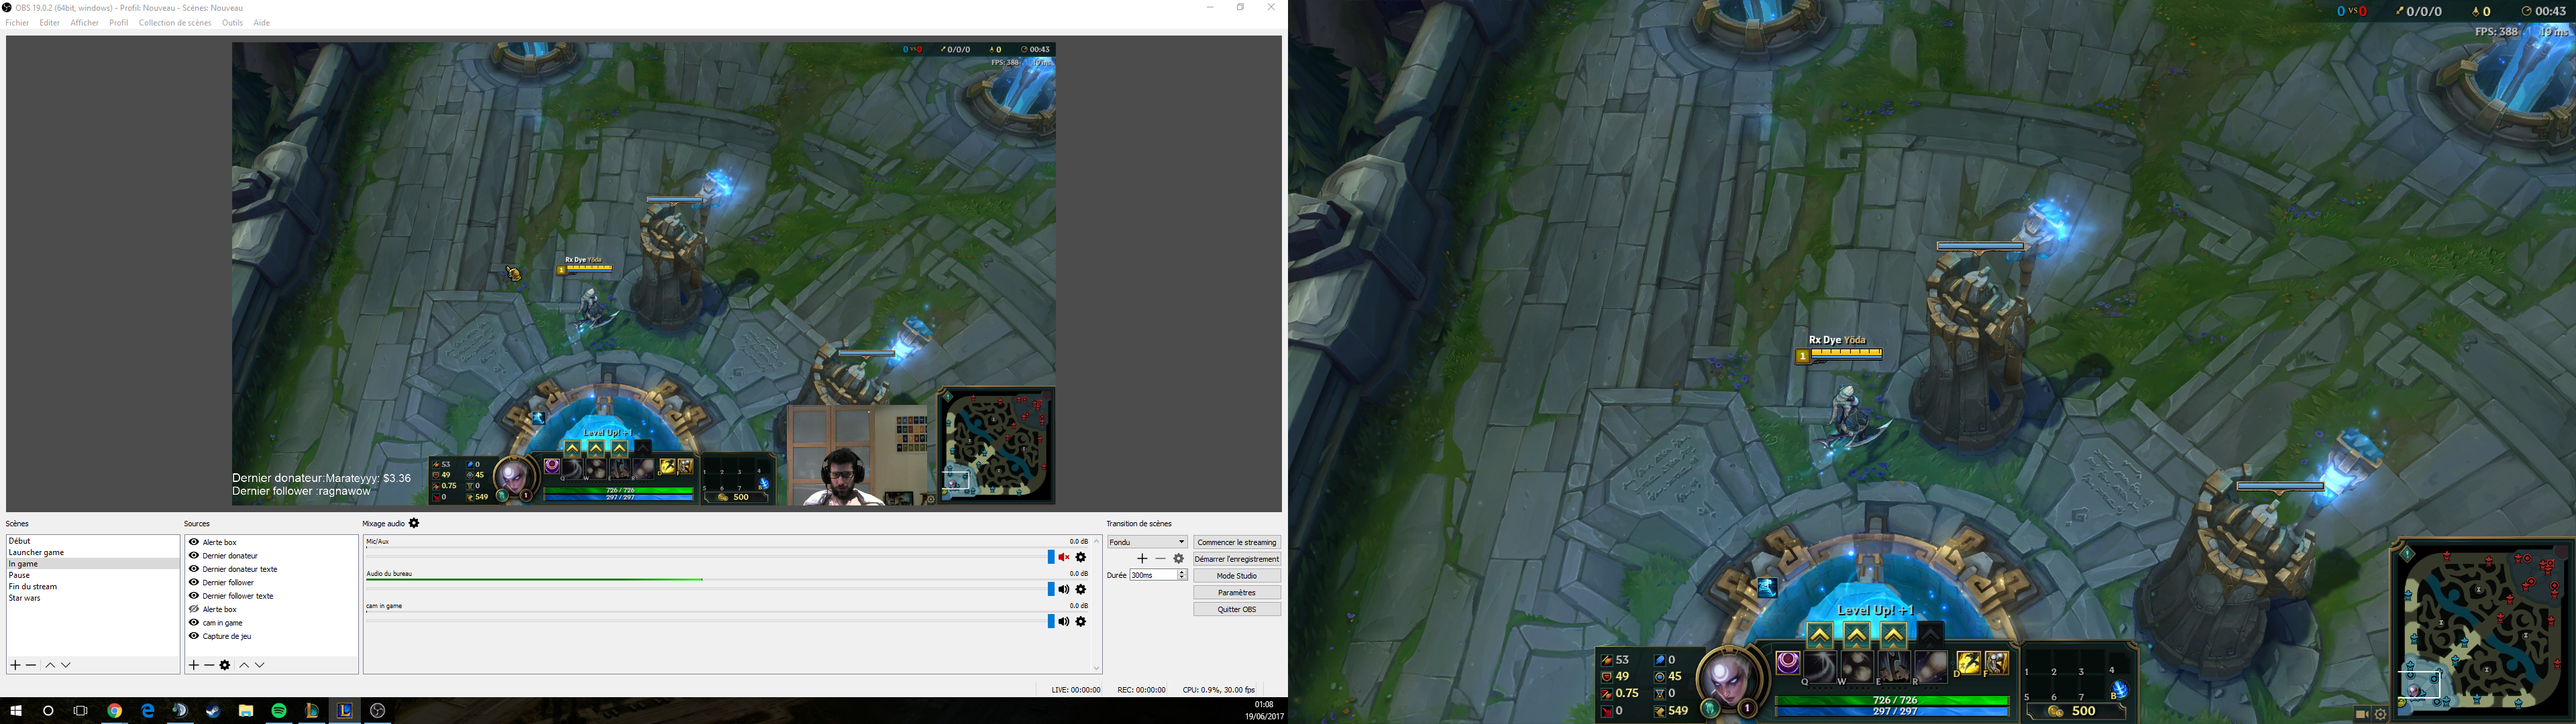Move the selected scene down
Screen dimensions: 2576x724
66,665
